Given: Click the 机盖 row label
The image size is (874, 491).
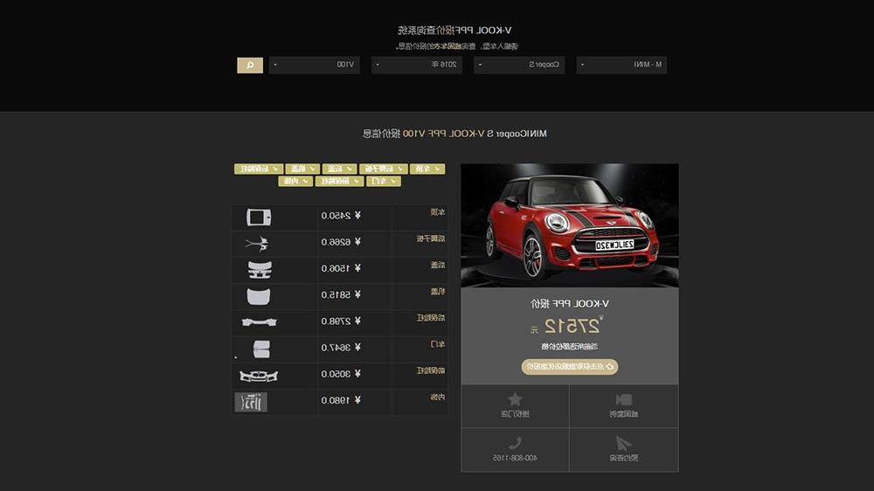Looking at the screenshot, I should pyautogui.click(x=438, y=292).
